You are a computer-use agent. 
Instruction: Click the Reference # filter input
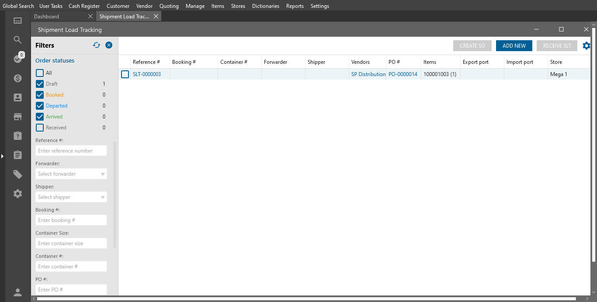tap(71, 151)
